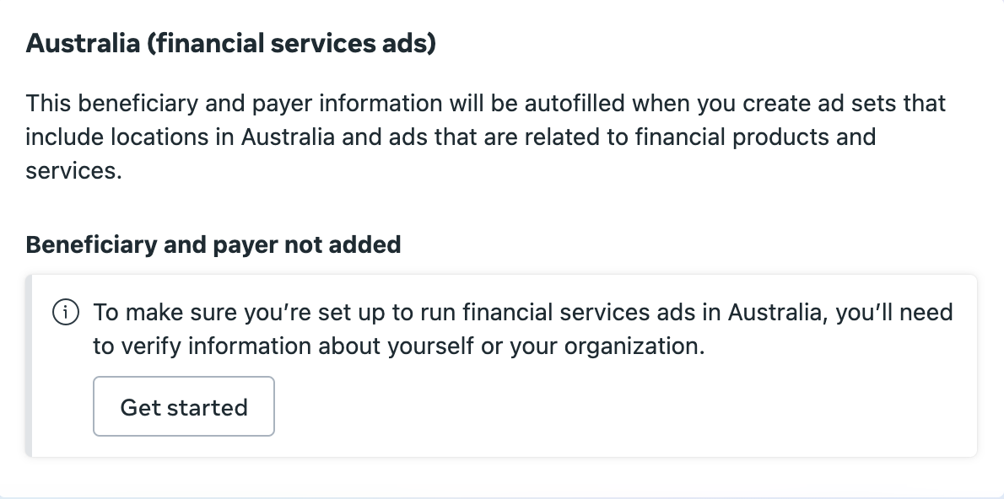Click the lone word "services." ending the description
Image resolution: width=1004 pixels, height=499 pixels.
click(x=74, y=169)
